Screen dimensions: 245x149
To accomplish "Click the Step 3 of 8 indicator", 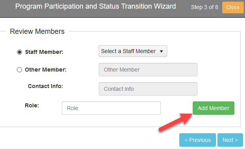I will (204, 7).
